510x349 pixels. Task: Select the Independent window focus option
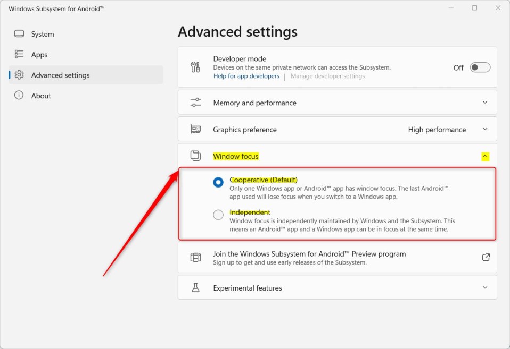218,215
